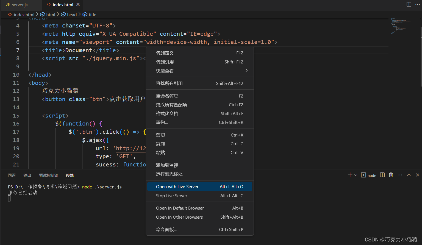Click the node .\server.js terminal command

[x=102, y=187]
